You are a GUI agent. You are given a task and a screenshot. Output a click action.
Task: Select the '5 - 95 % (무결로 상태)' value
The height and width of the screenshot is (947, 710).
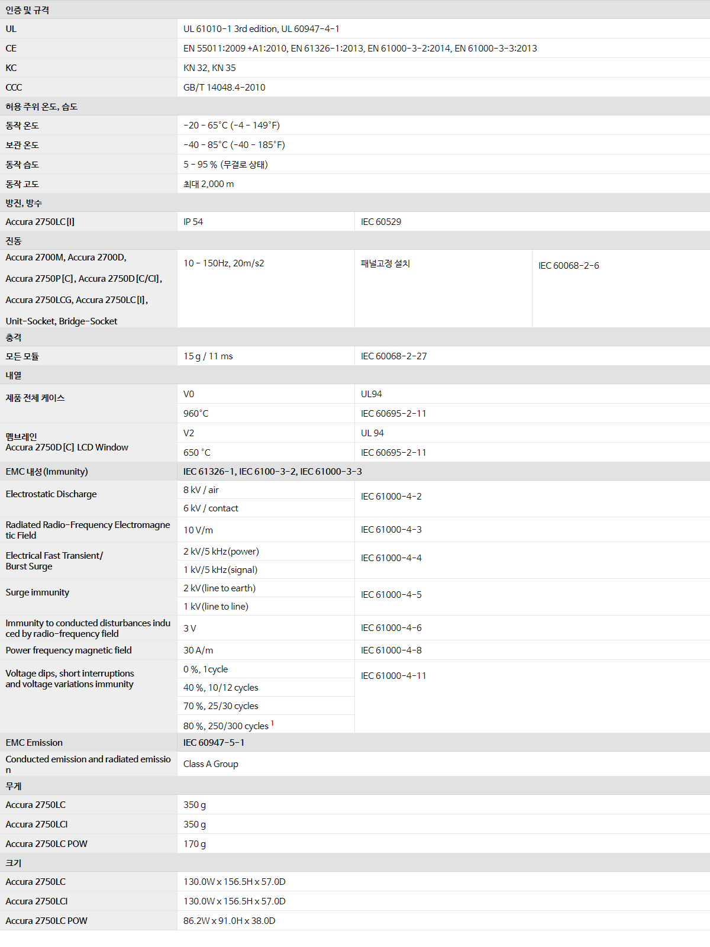[225, 165]
